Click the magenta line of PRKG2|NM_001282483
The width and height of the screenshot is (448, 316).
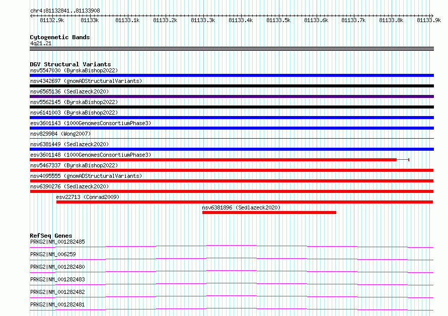coord(232,284)
